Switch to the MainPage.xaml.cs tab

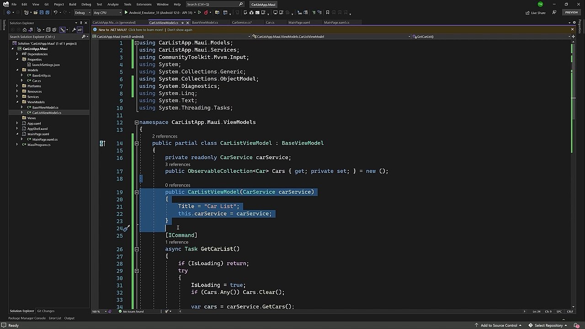336,22
